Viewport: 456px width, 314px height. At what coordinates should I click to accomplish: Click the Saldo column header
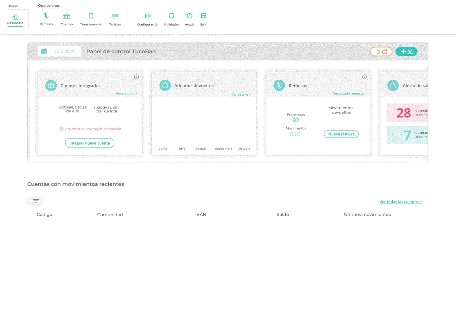[283, 214]
